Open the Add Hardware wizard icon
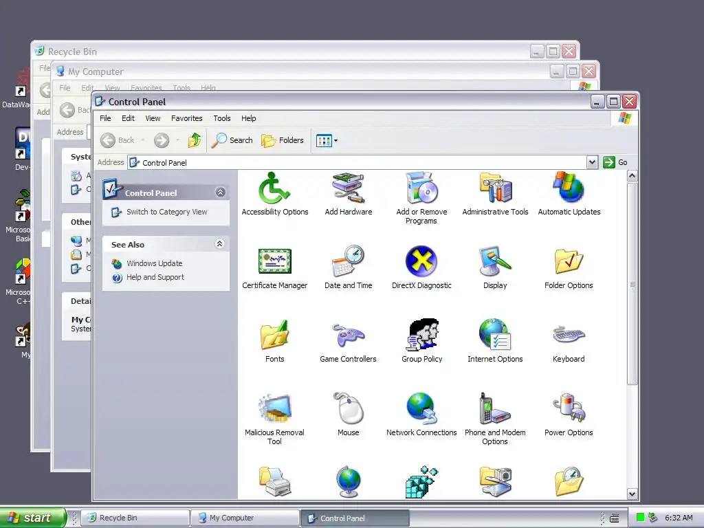 pyautogui.click(x=348, y=194)
